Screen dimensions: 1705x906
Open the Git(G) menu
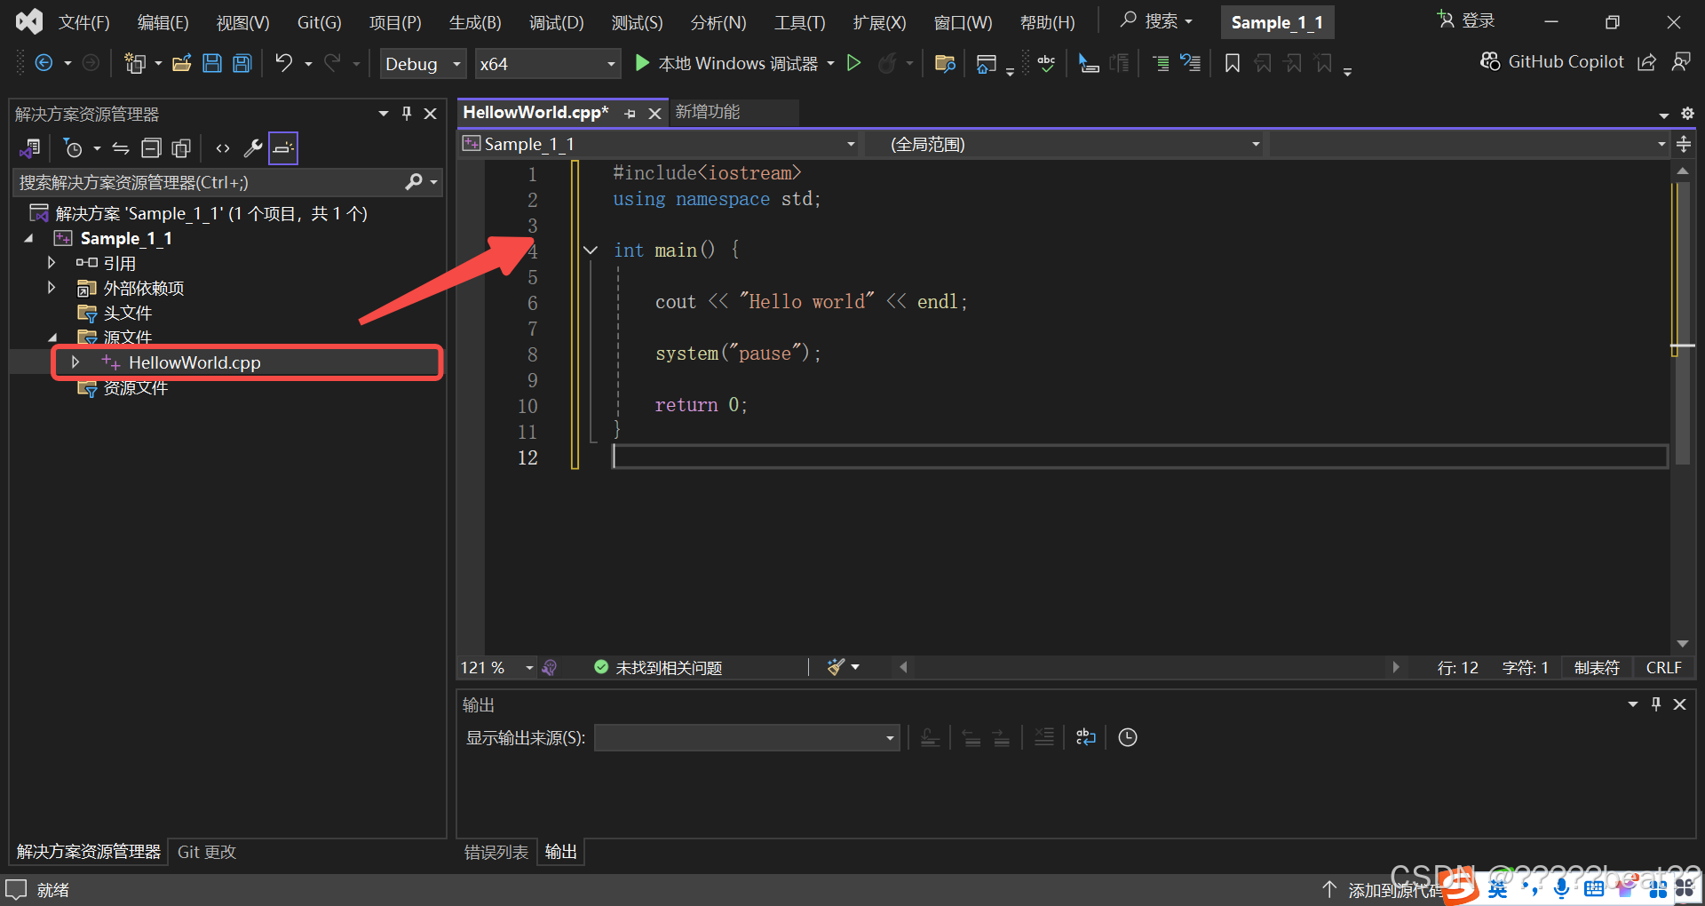(319, 22)
